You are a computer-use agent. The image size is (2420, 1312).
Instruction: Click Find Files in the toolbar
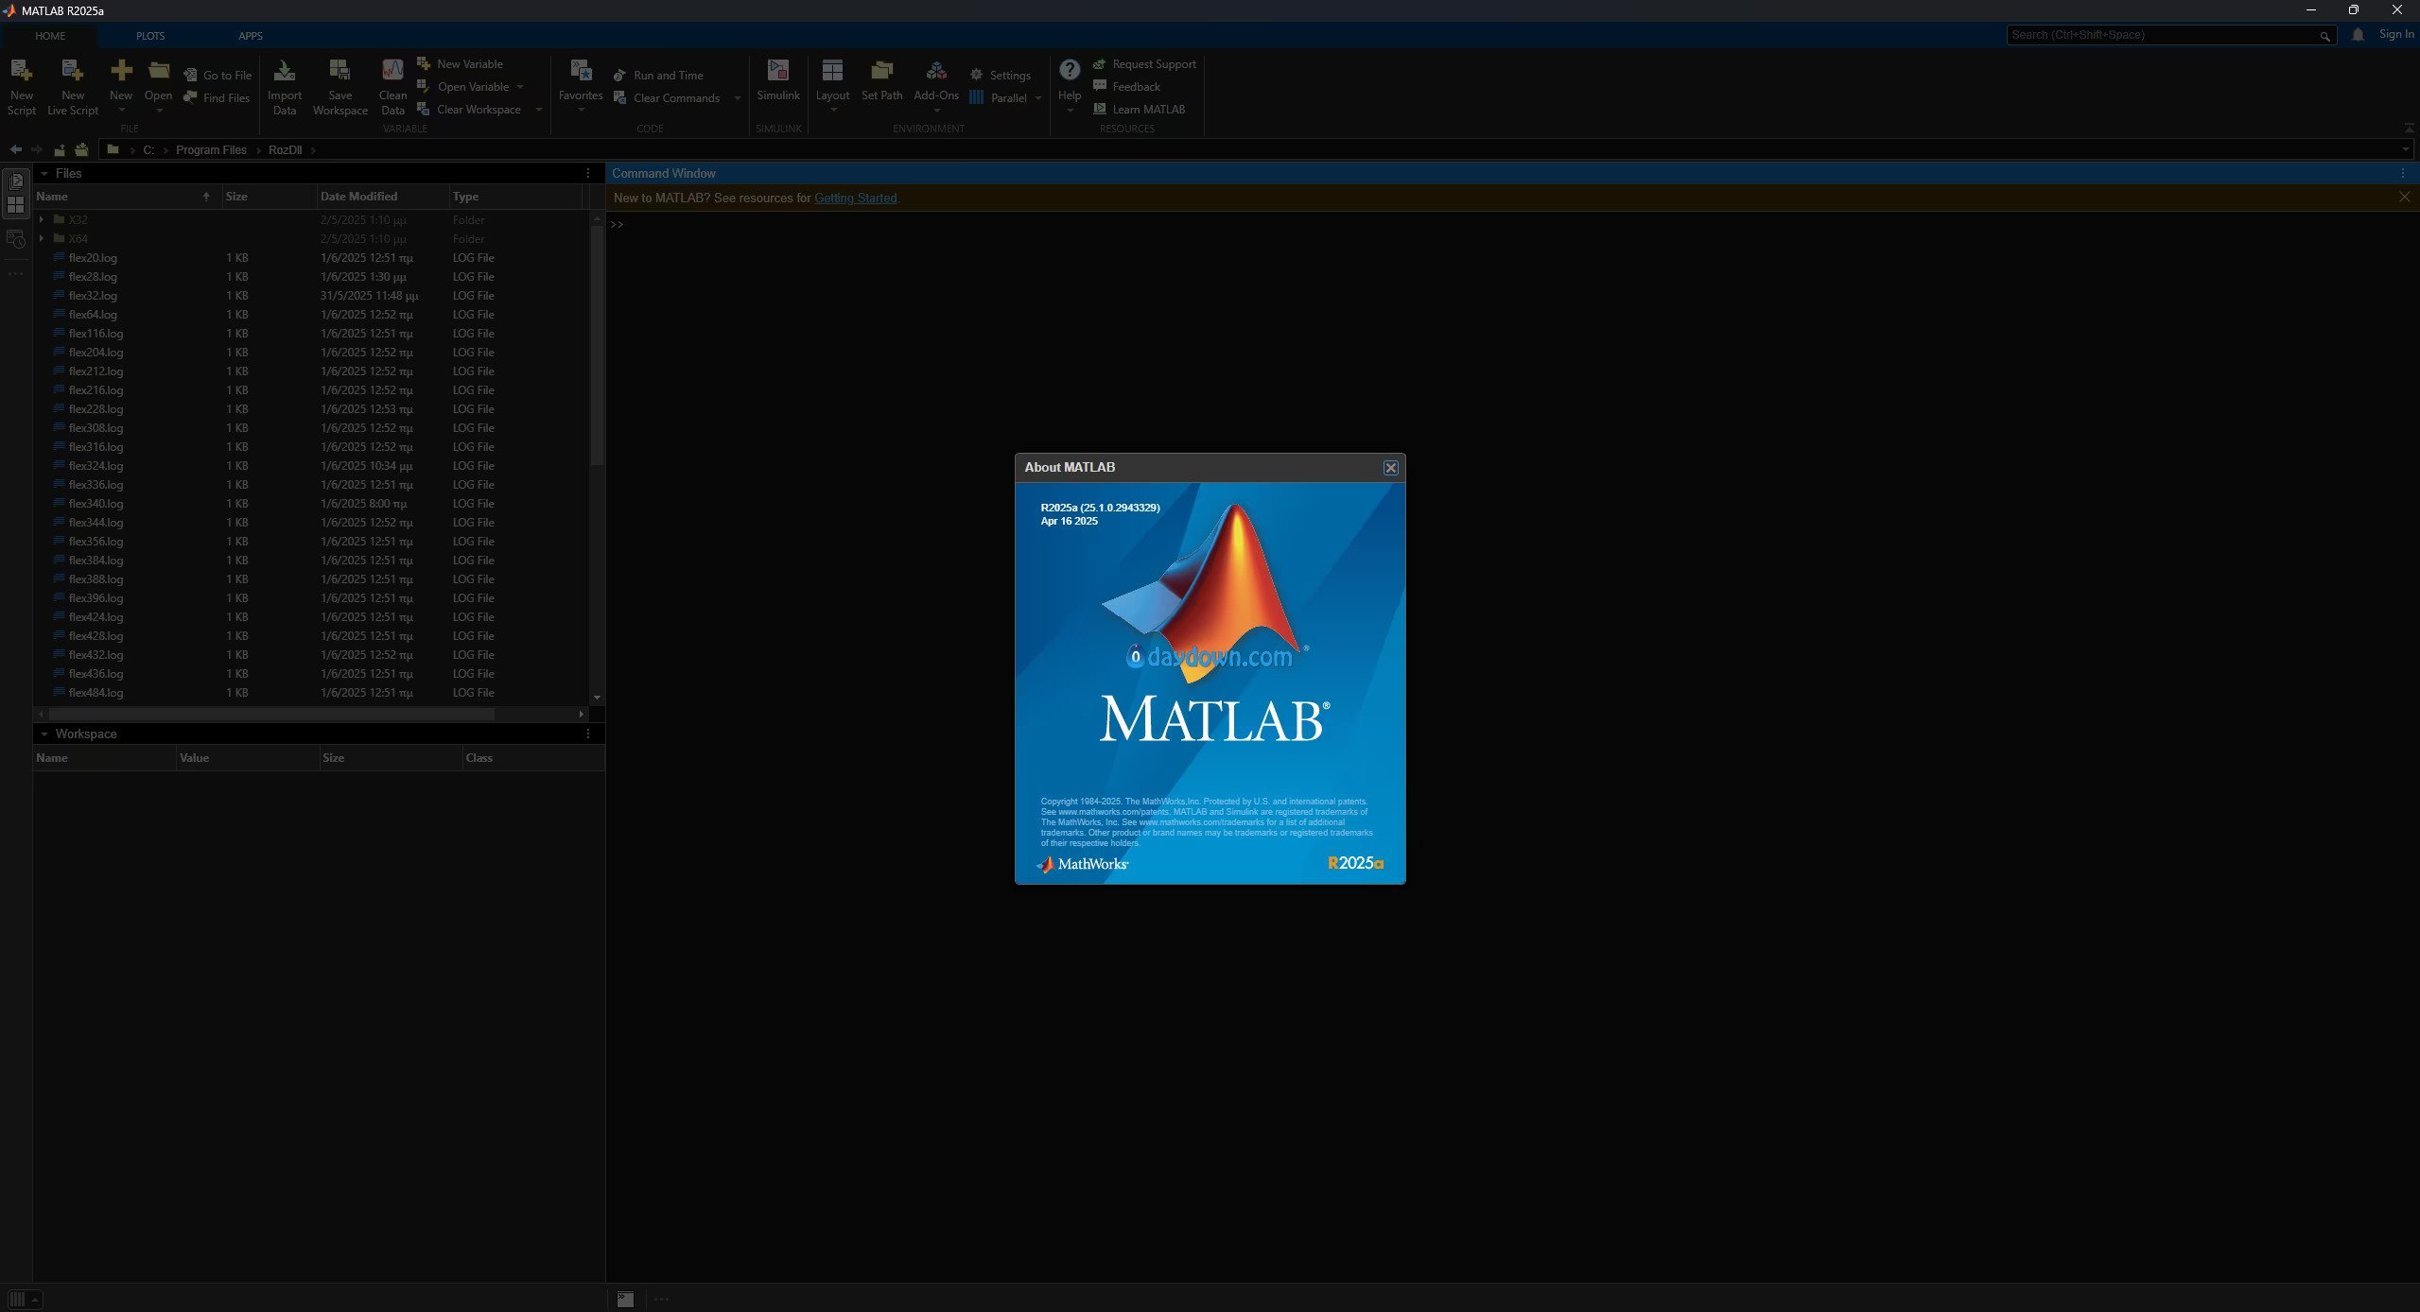pos(217,98)
